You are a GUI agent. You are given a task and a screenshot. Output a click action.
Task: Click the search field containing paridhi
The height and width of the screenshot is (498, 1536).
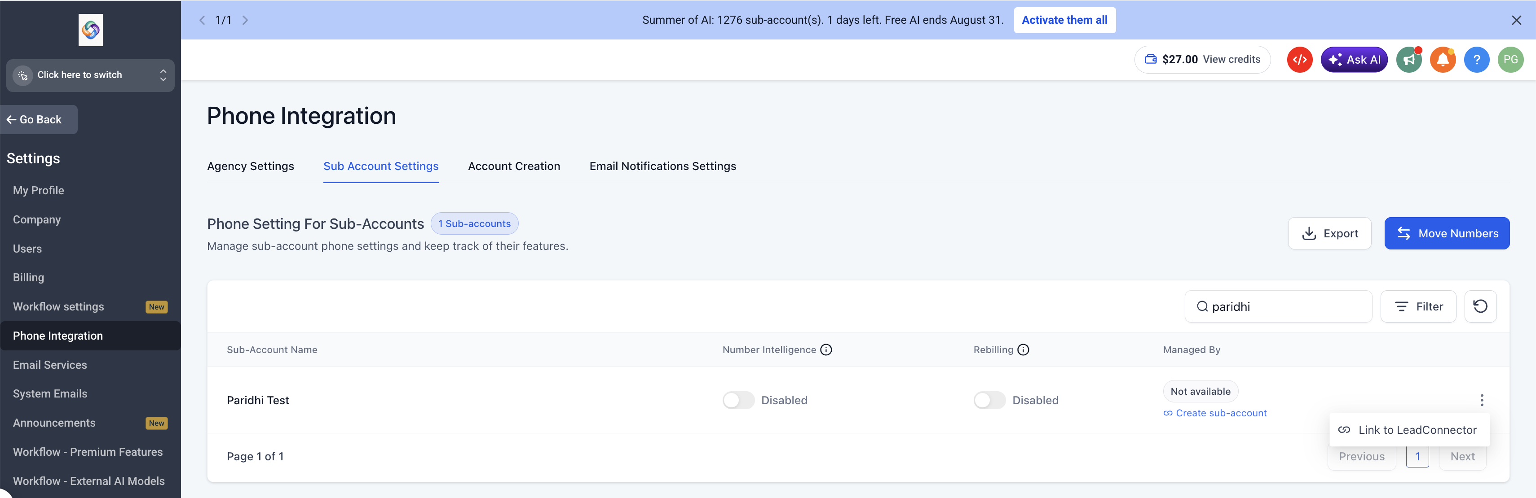pos(1278,306)
